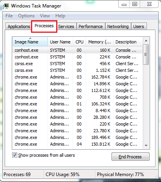Switch to the Services tab
This screenshot has width=161, height=182.
pos(66,26)
